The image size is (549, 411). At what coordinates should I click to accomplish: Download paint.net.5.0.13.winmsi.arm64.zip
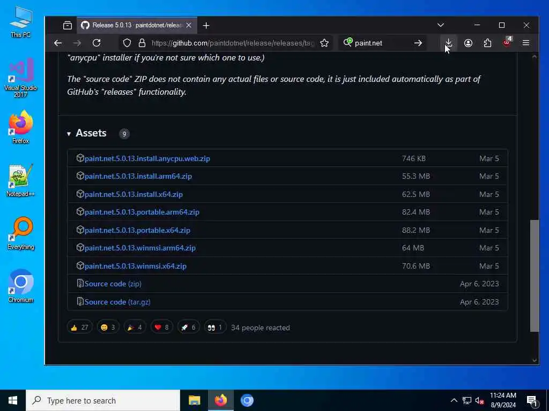click(x=140, y=248)
